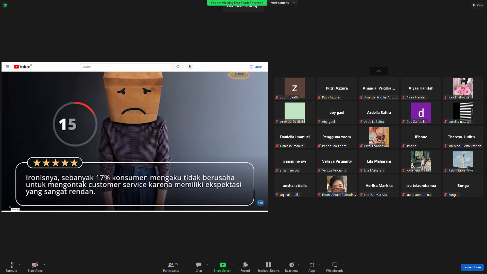Click the YouTube search magnifier button
487x274 pixels.
pyautogui.click(x=178, y=67)
